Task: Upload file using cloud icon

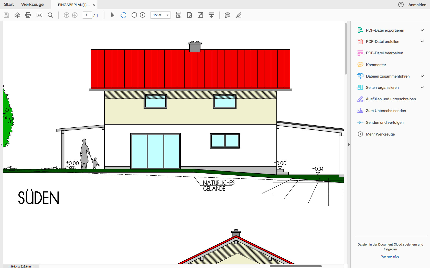Action: [x=17, y=15]
